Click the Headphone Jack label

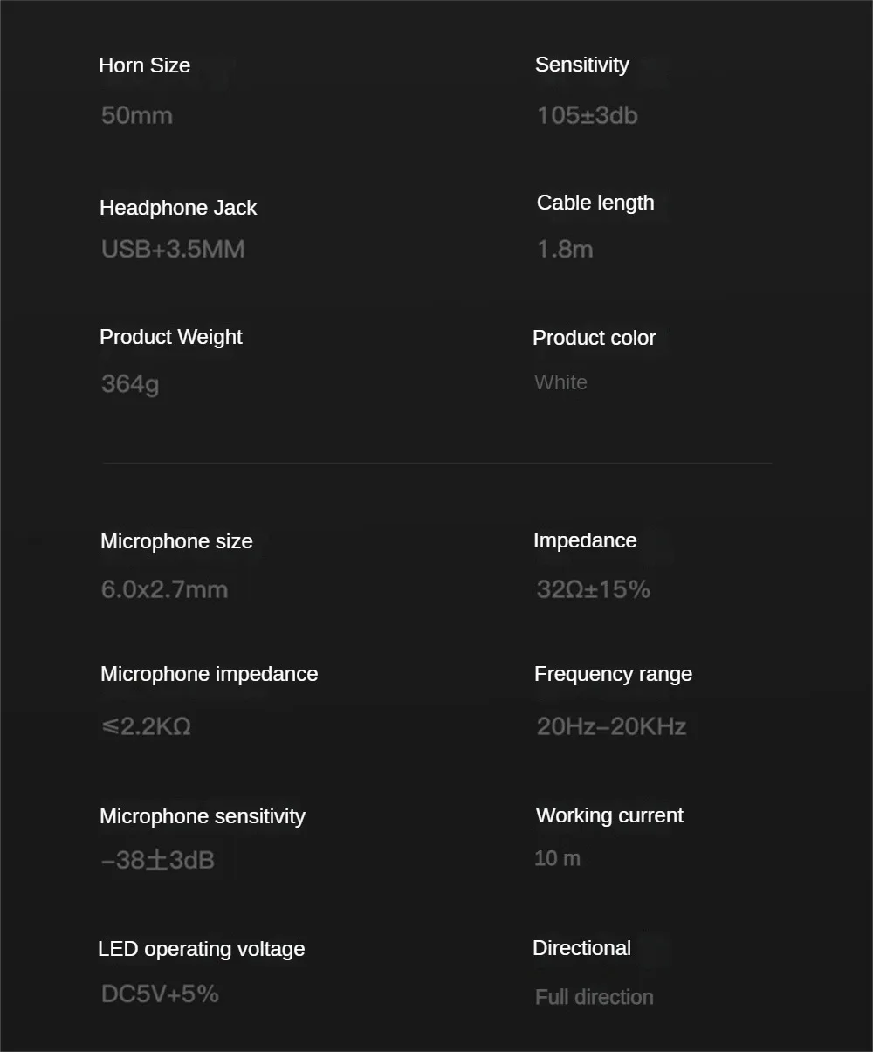(178, 208)
